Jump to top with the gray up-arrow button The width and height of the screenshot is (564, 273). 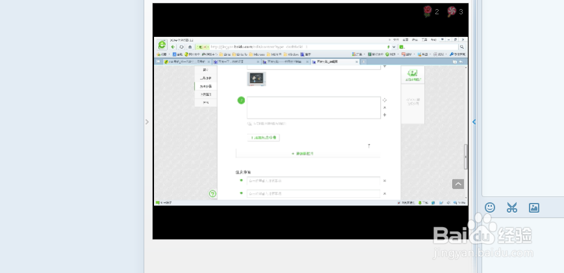tap(458, 184)
